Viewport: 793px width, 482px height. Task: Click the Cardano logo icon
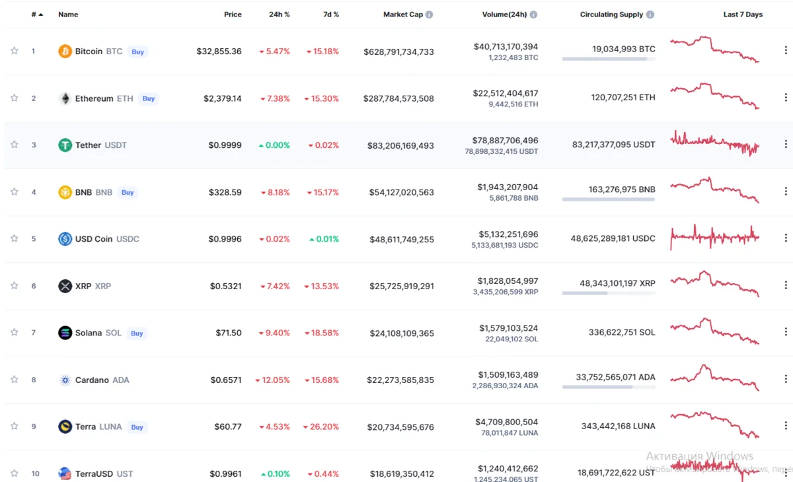click(x=65, y=380)
